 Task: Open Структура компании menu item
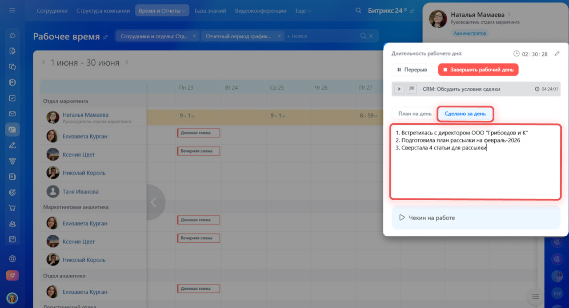(x=103, y=11)
